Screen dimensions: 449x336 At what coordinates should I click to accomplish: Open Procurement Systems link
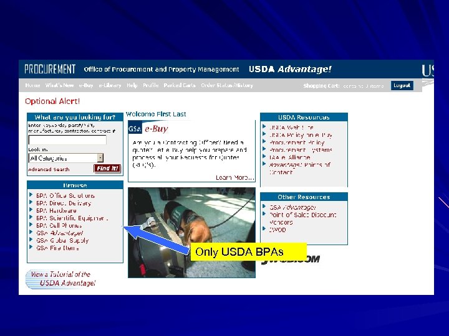(301, 150)
